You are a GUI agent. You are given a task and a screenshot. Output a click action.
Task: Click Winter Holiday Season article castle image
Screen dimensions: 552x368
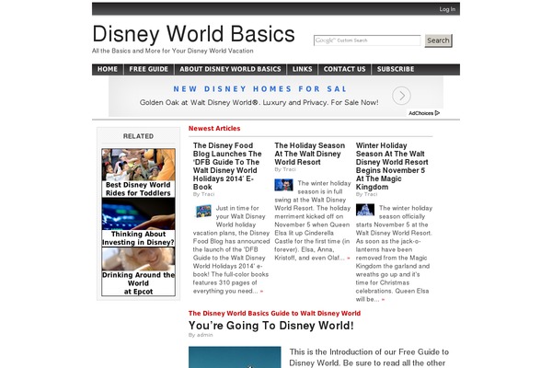point(365,210)
